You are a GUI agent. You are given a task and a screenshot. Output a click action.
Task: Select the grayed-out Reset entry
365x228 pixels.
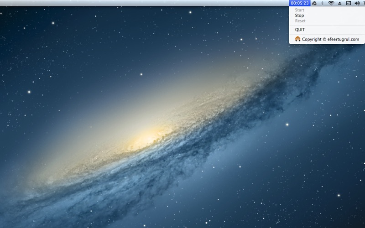327,21
